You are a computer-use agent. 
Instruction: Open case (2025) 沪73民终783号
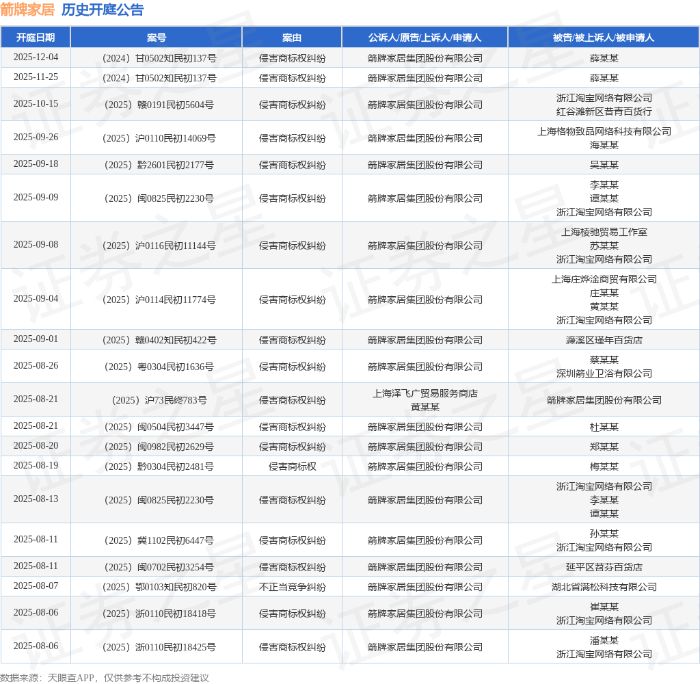(159, 400)
